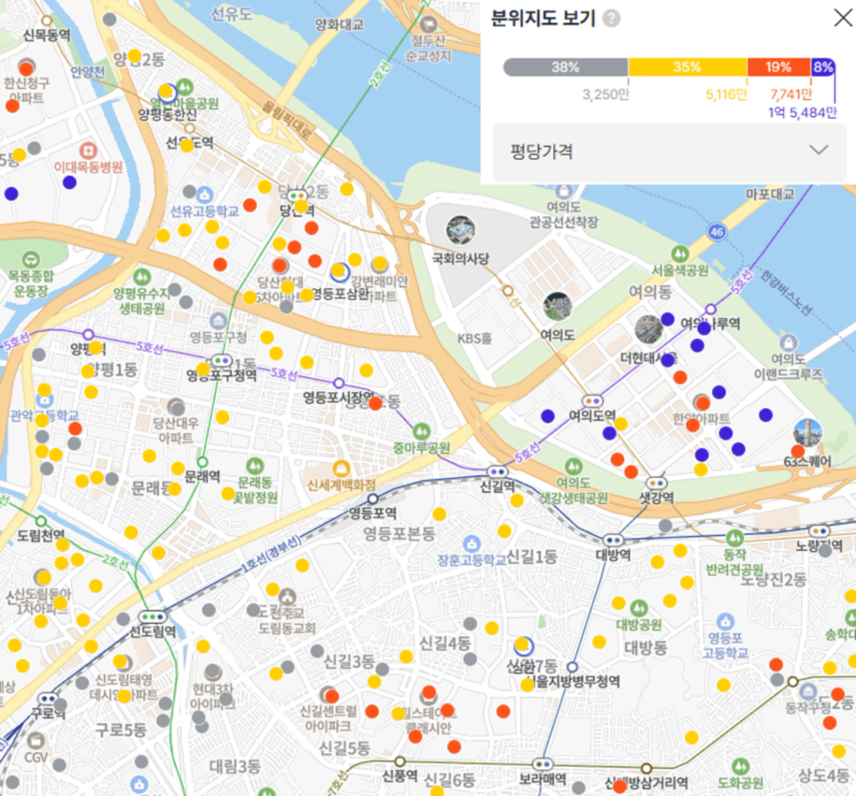Click the 국회의사당 map label
The width and height of the screenshot is (856, 796).
click(x=461, y=258)
